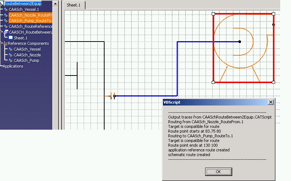Image resolution: width=291 pixels, height=181 pixels.
Task: Click the Reference Components folder icon
Action: (5, 43)
